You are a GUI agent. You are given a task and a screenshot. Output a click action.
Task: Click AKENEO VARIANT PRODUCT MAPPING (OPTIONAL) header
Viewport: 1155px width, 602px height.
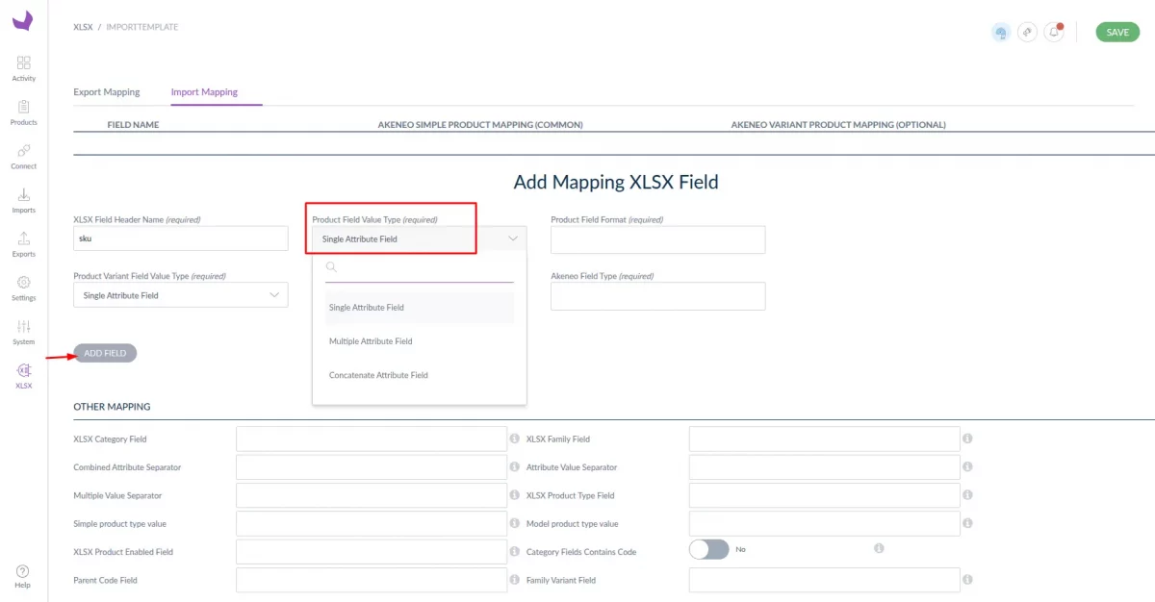(x=838, y=125)
